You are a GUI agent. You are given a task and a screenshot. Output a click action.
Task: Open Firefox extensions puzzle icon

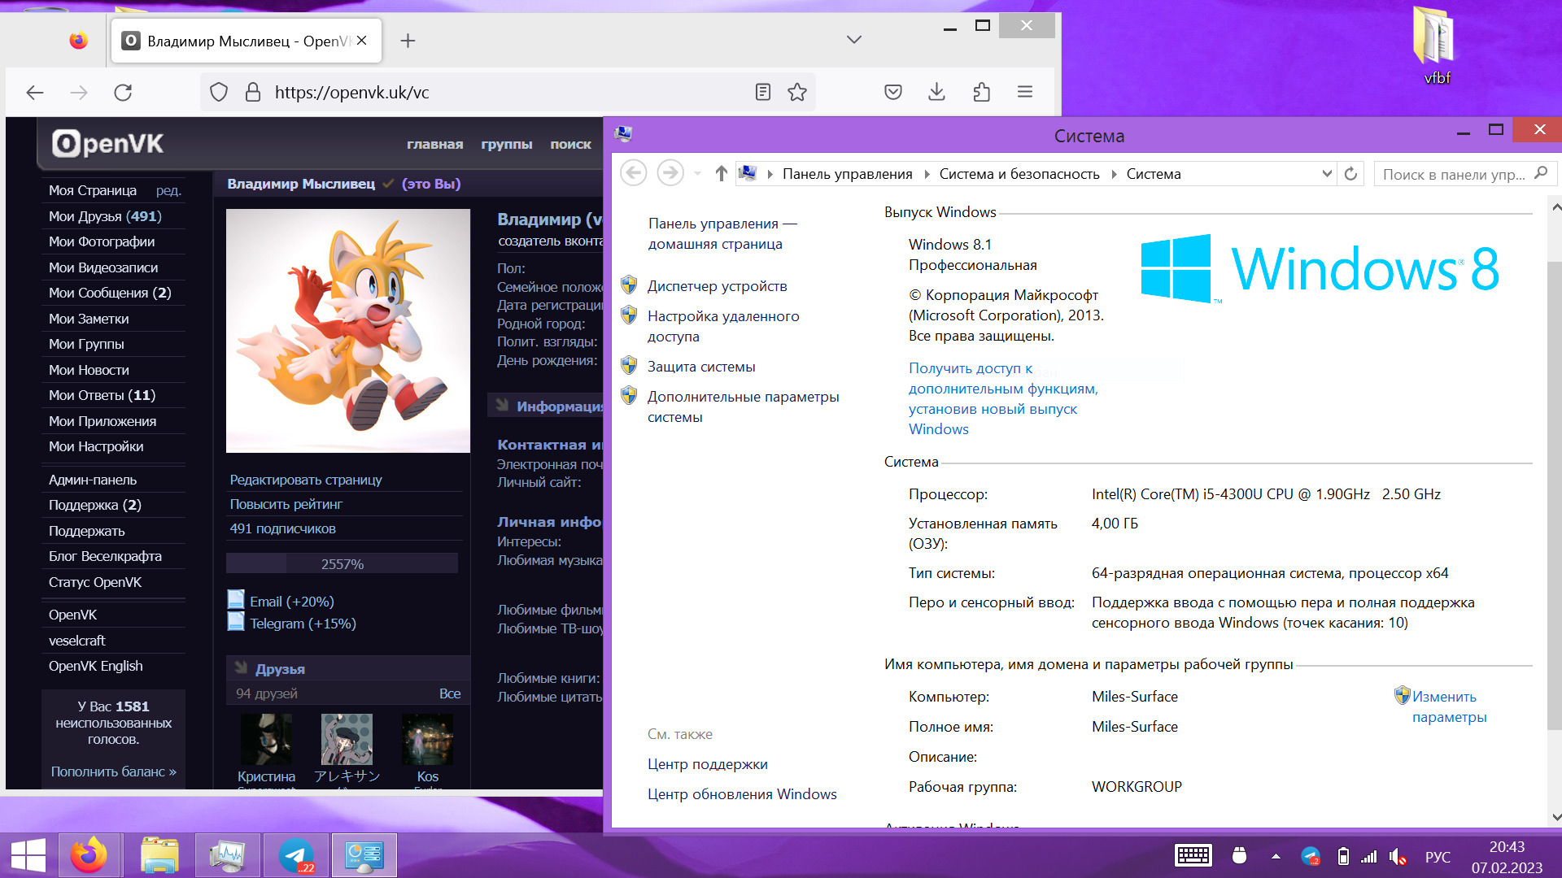[981, 93]
